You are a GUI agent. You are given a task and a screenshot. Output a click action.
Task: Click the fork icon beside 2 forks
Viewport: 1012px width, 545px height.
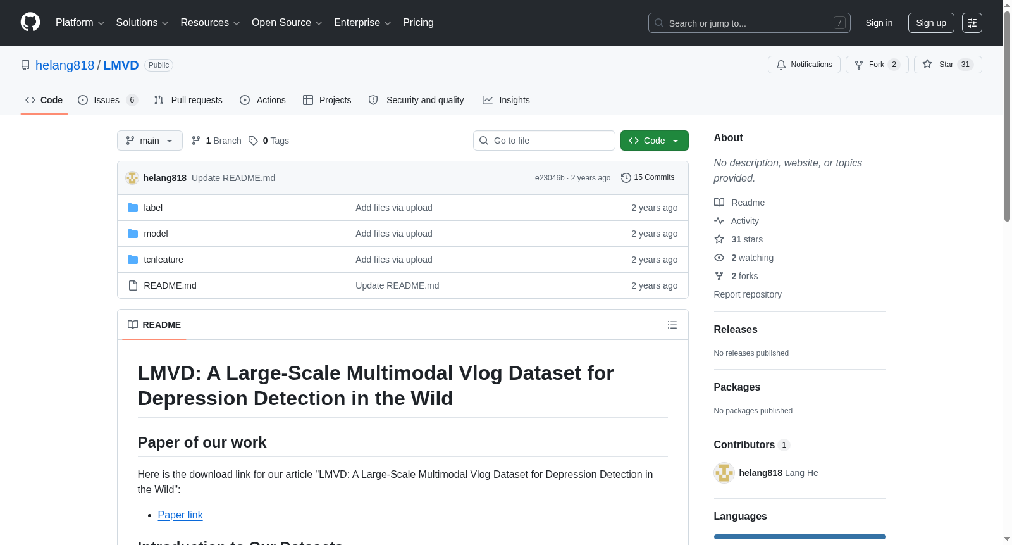point(719,276)
